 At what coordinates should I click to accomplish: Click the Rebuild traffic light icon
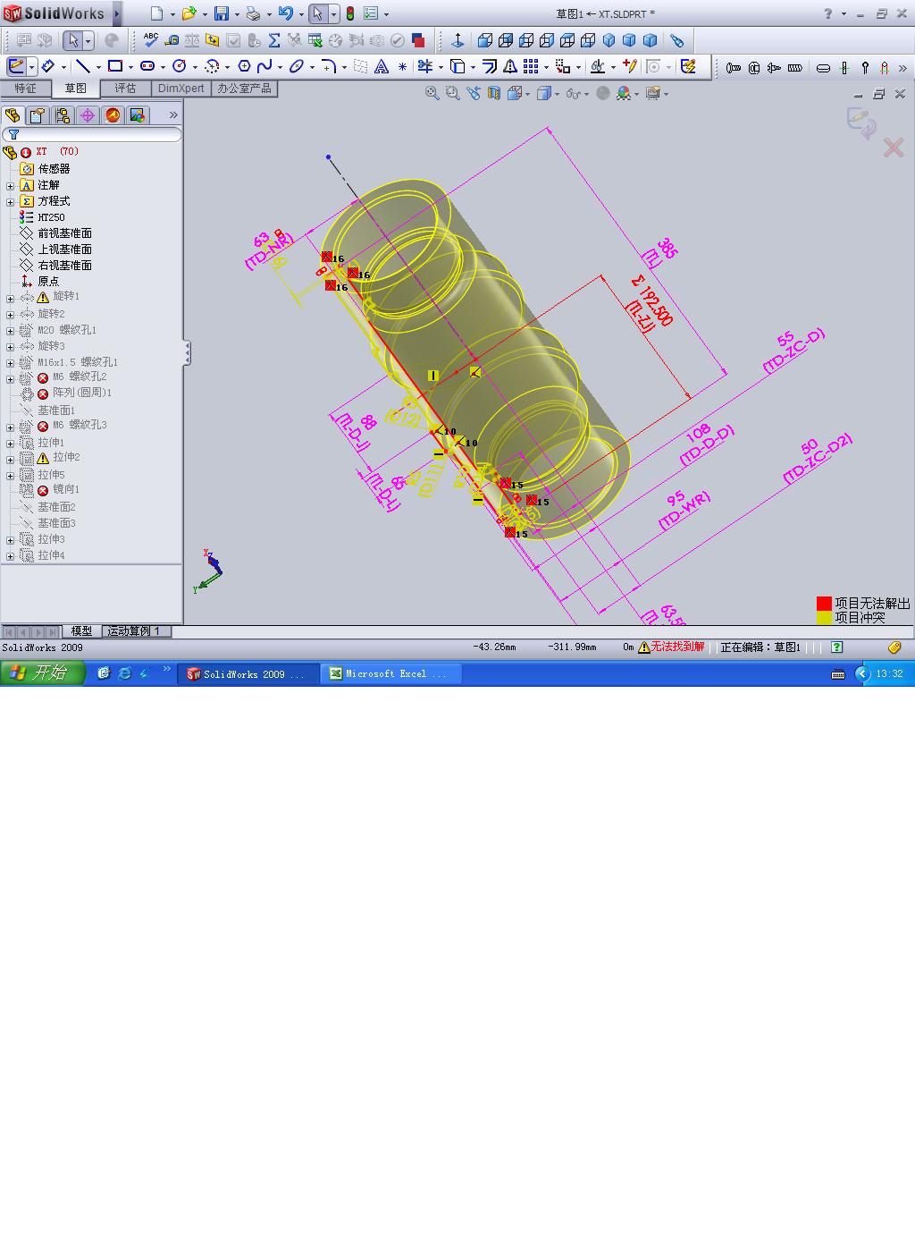(x=350, y=13)
